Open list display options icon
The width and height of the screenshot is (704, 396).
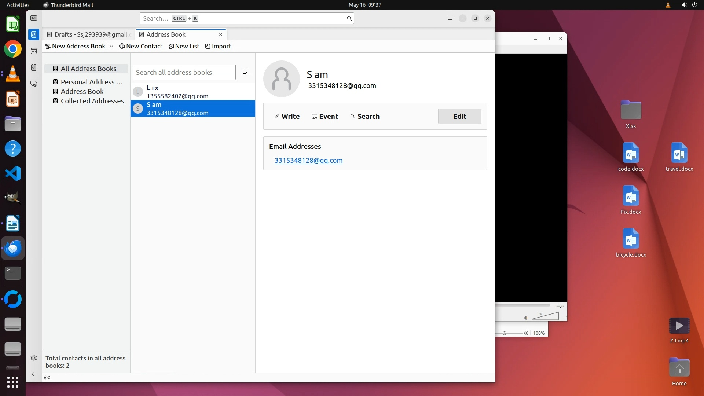(x=245, y=72)
